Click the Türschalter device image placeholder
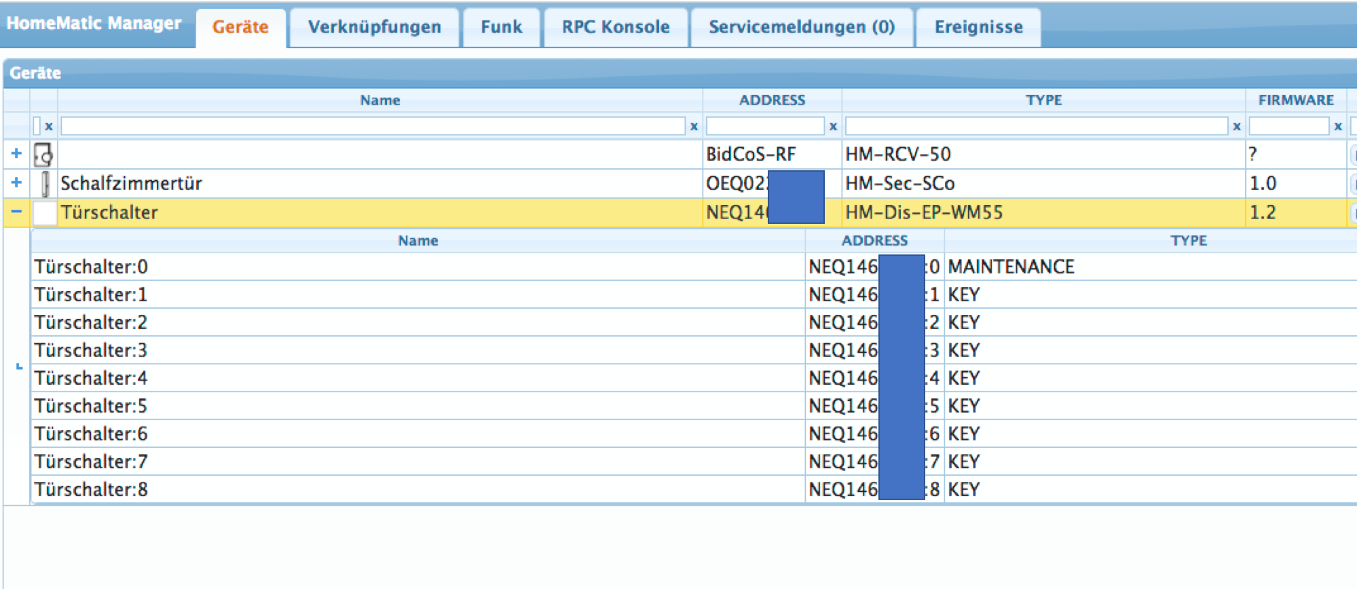 45,213
